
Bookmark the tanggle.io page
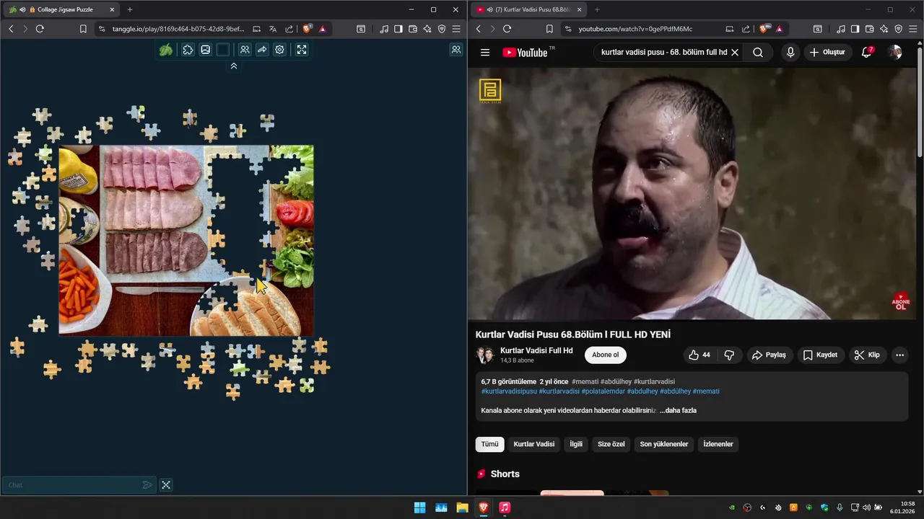coord(83,29)
